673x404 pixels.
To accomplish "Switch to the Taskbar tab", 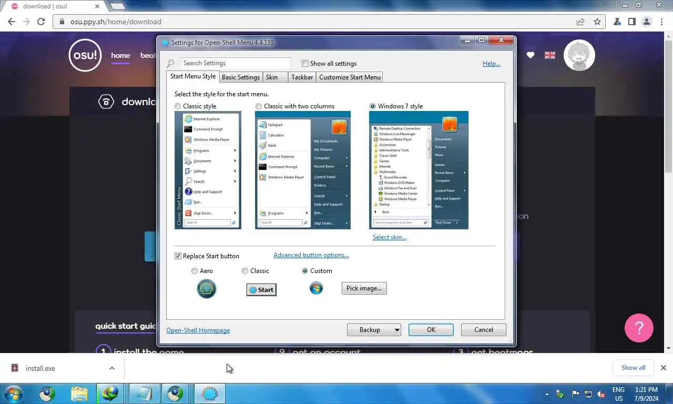I will coord(302,77).
